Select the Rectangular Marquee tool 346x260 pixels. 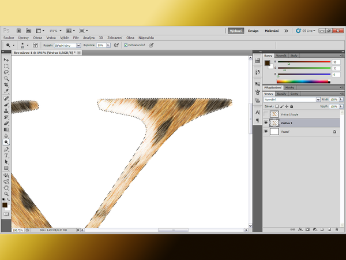tap(6, 66)
